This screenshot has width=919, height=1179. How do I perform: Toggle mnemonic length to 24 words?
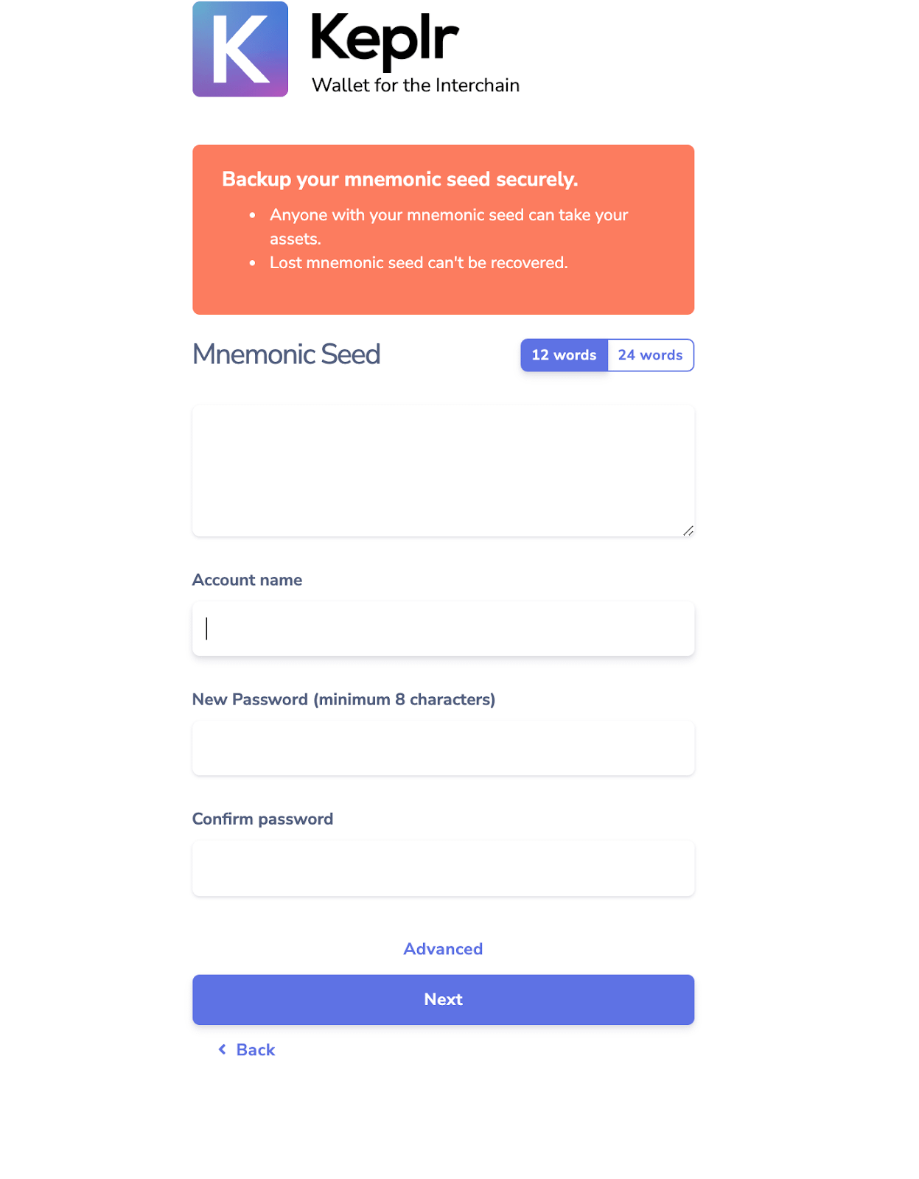(x=650, y=355)
